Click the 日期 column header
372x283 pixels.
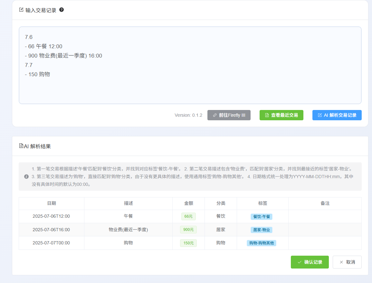(x=52, y=203)
